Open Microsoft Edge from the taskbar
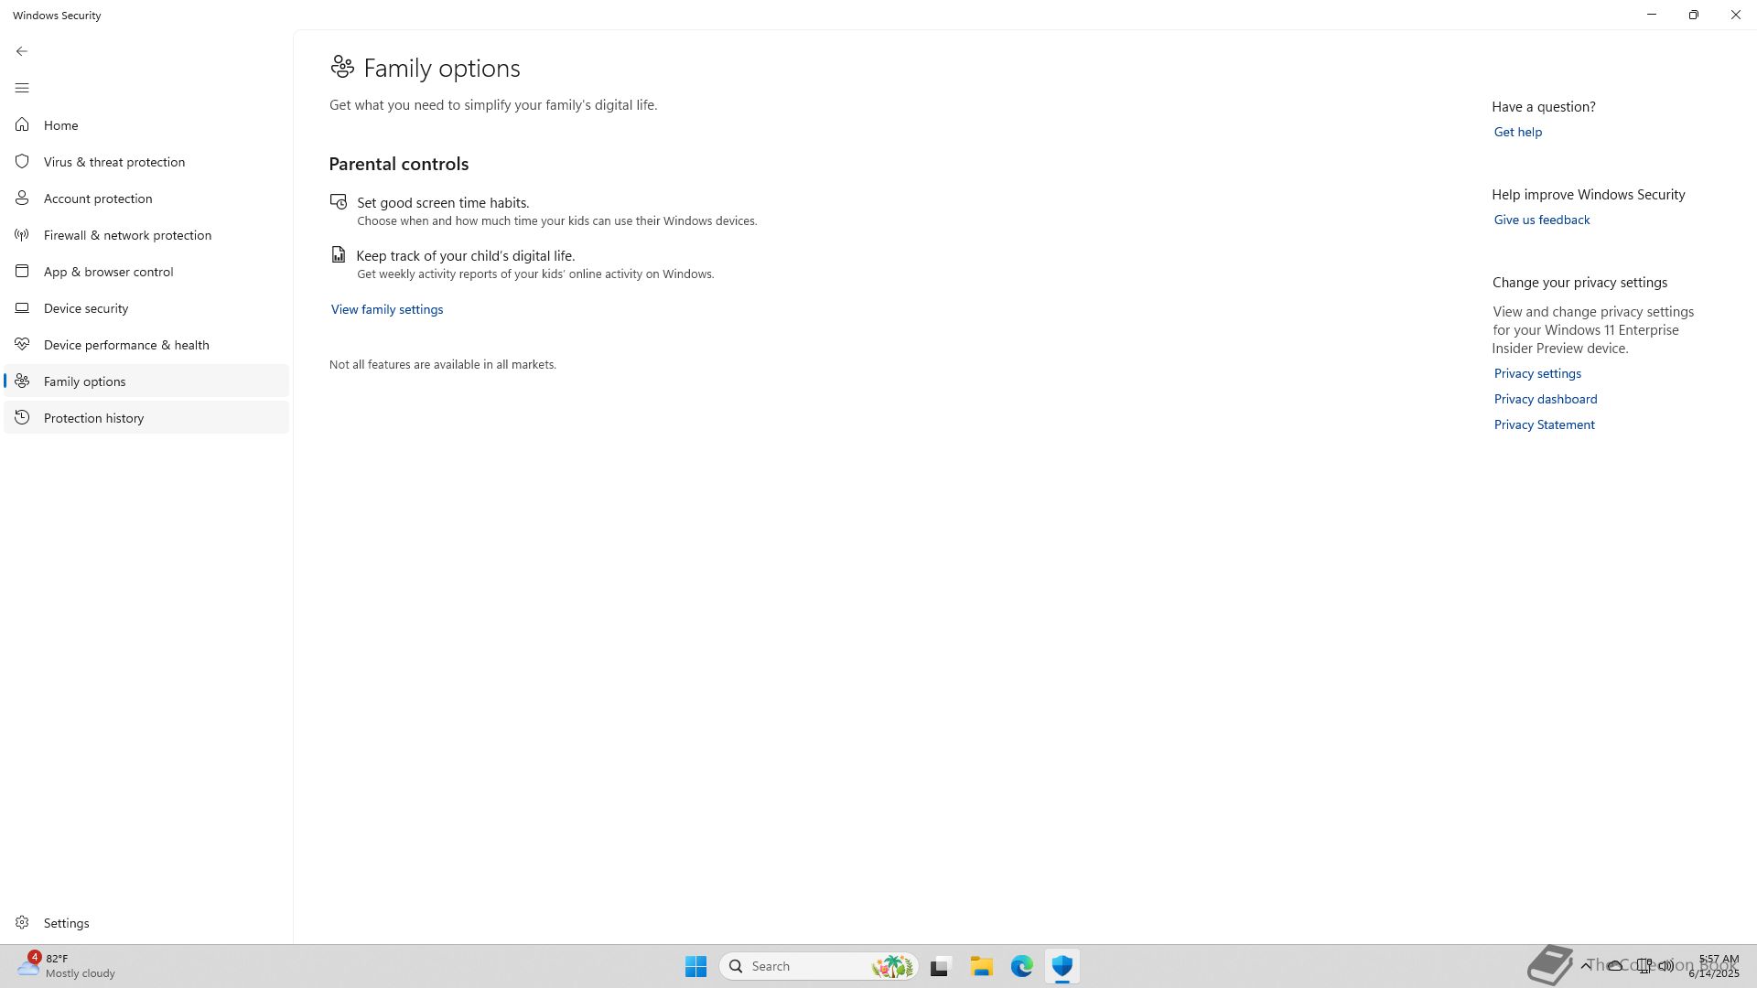 click(x=1021, y=966)
